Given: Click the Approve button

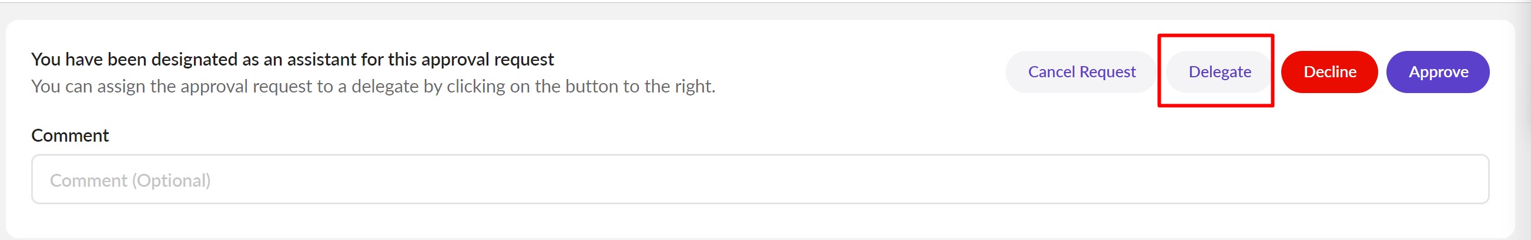Looking at the screenshot, I should [1437, 73].
